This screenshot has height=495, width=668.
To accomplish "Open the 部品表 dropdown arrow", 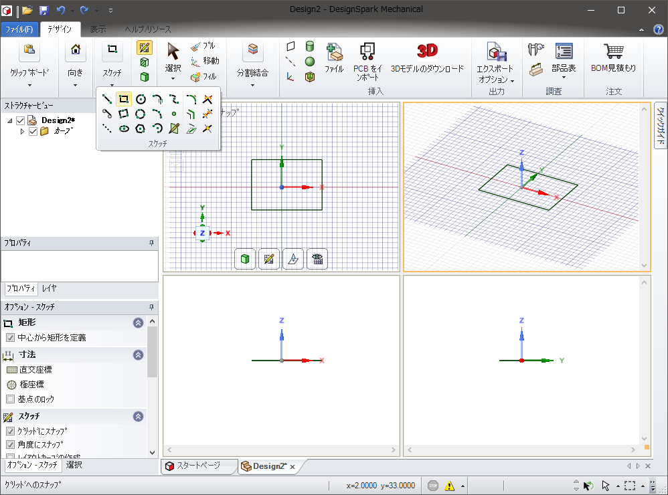I will (564, 78).
